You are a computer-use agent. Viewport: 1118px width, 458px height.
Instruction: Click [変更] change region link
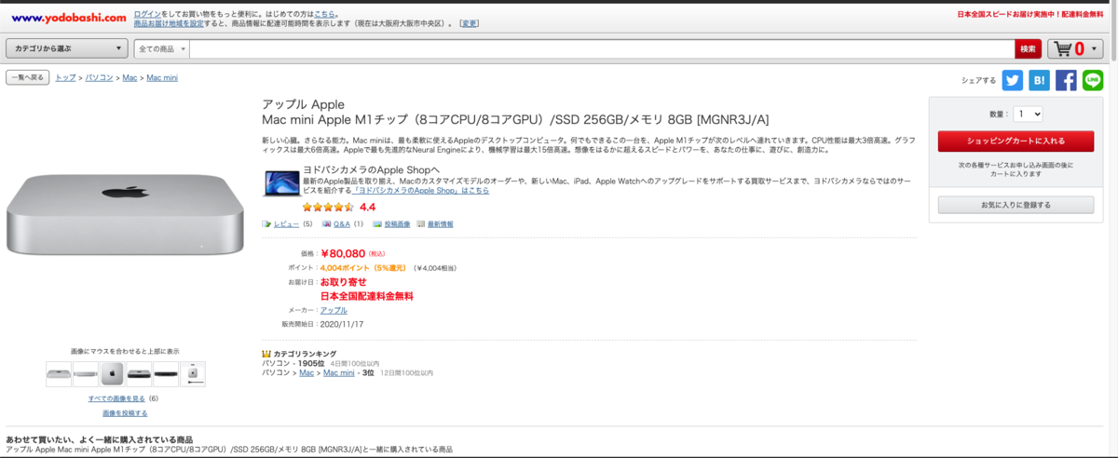point(470,23)
